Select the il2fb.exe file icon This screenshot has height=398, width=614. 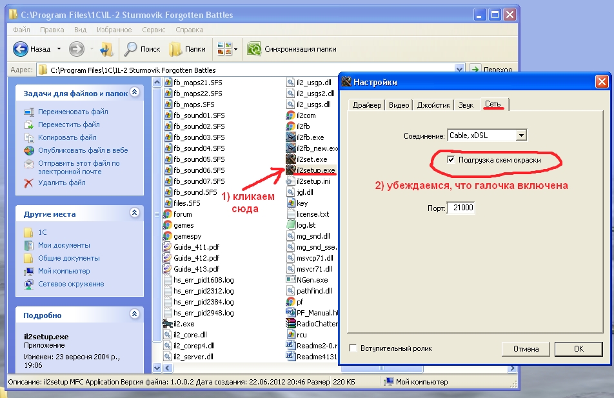pyautogui.click(x=290, y=137)
